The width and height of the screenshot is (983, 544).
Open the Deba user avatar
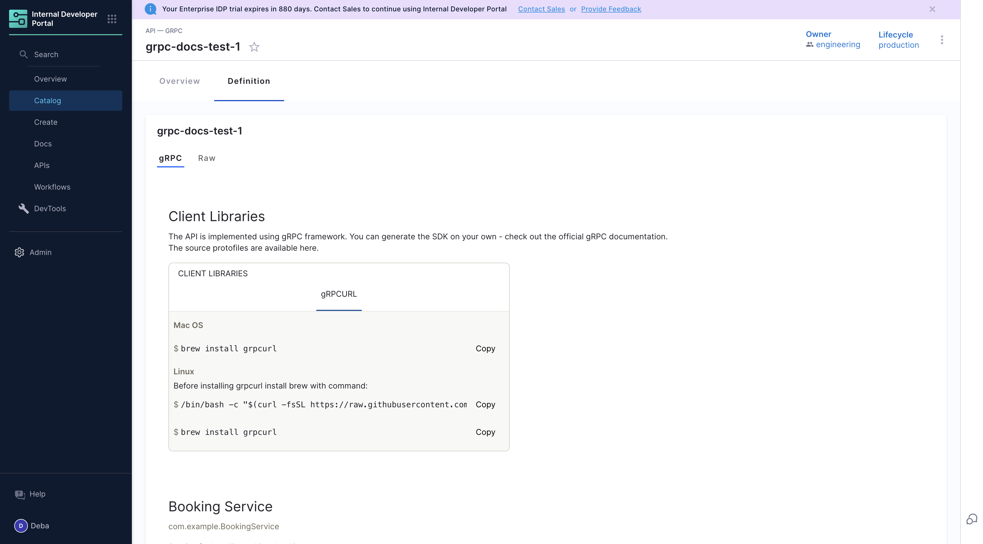point(21,526)
